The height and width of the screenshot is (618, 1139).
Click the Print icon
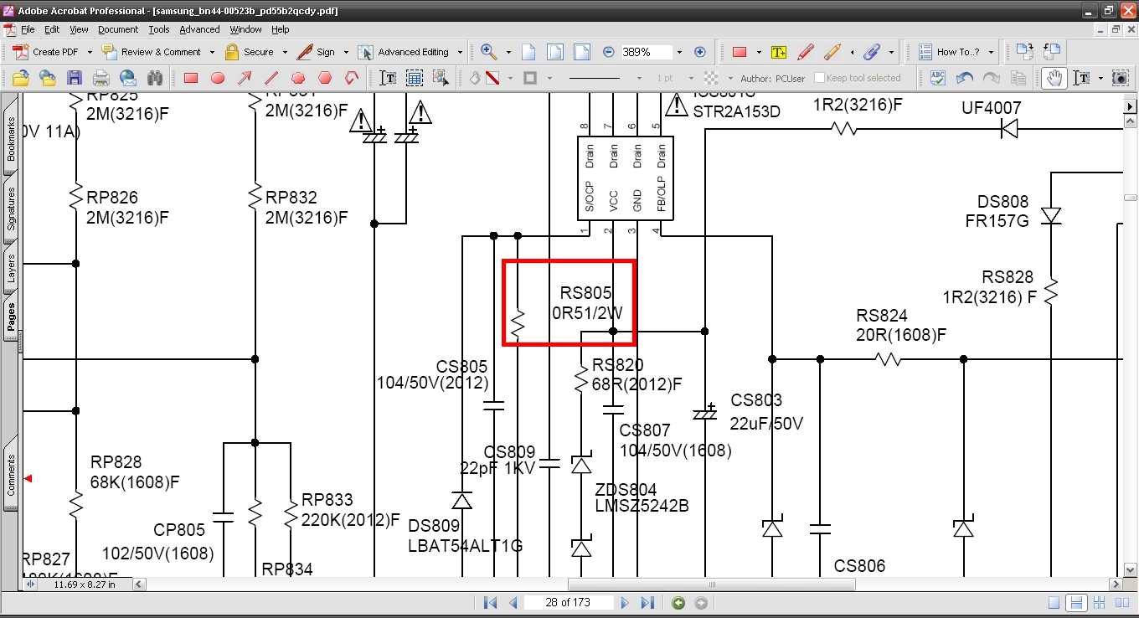tap(101, 78)
